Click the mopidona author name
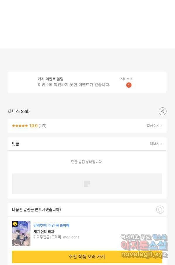This screenshot has height=265, width=175. (x=71, y=237)
